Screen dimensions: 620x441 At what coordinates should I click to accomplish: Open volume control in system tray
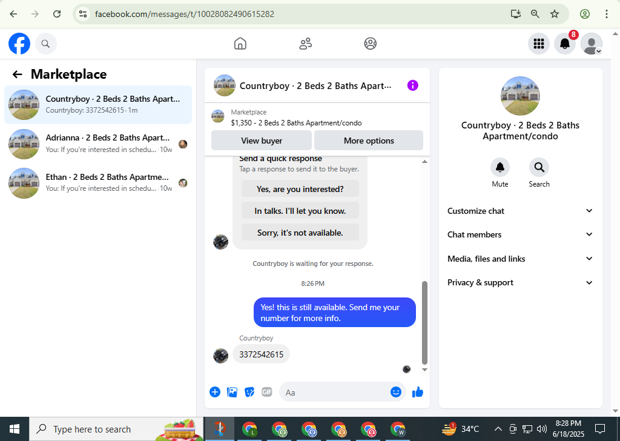(x=542, y=429)
